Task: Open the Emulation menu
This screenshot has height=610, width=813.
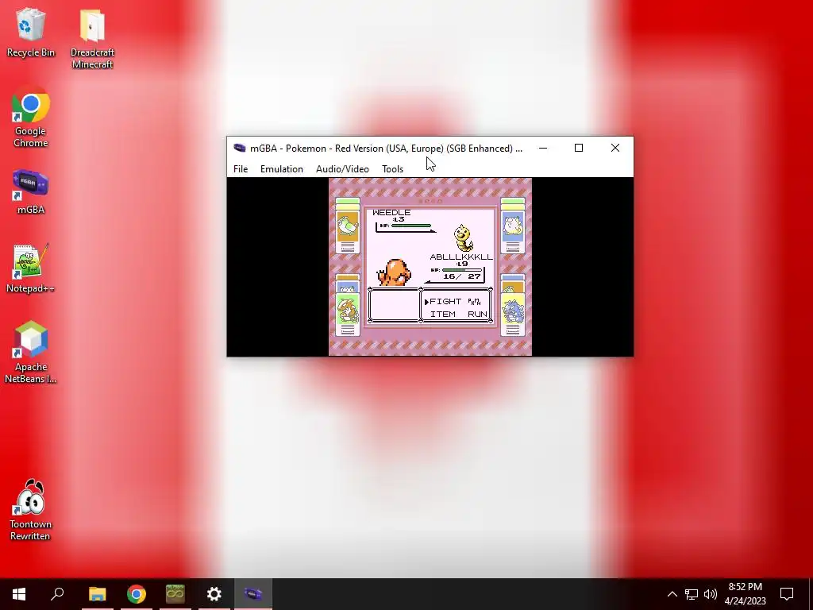Action: 282,169
